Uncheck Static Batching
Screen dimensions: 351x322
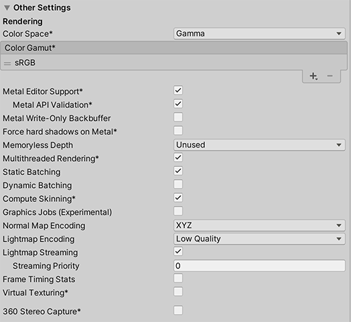(x=178, y=171)
